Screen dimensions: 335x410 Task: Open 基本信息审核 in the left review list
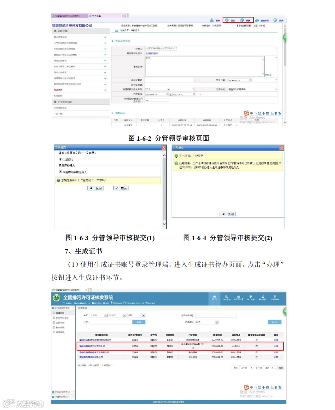[x=80, y=37]
